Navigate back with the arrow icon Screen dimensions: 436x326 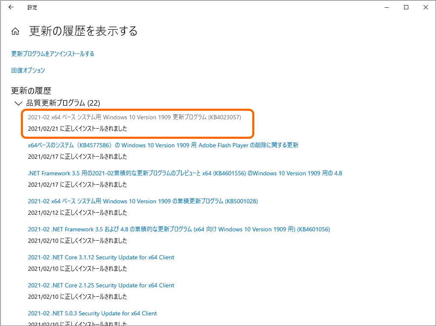click(11, 7)
